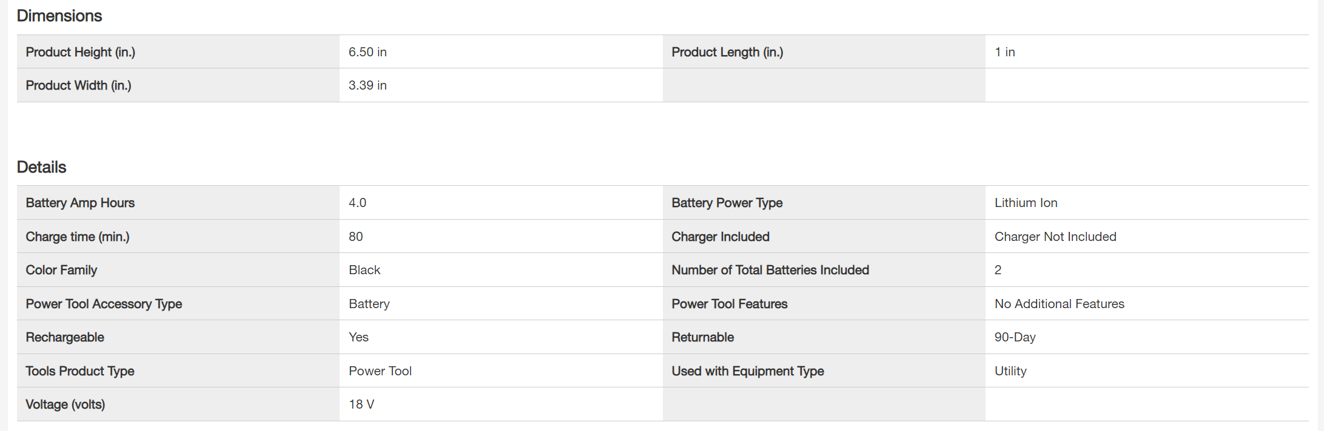The width and height of the screenshot is (1324, 431).
Task: Click the Dimensions section heading
Action: (59, 16)
